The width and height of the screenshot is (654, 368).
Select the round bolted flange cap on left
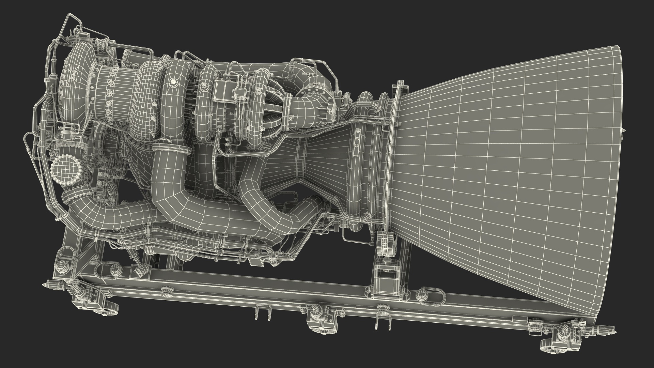(x=66, y=169)
